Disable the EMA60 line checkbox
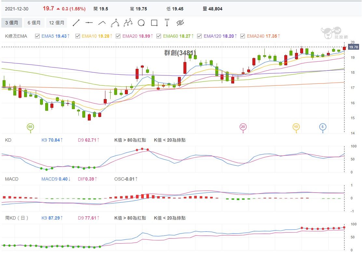The width and height of the screenshot is (363, 253). coord(159,36)
